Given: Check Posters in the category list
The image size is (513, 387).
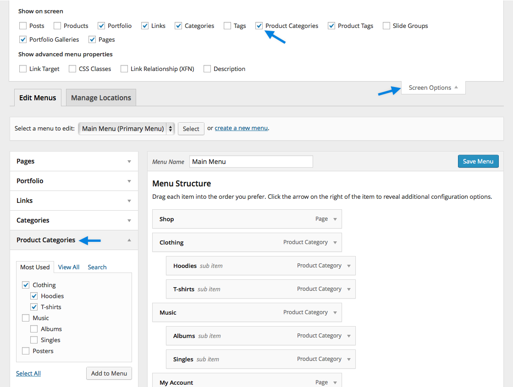Looking at the screenshot, I should click(x=26, y=351).
